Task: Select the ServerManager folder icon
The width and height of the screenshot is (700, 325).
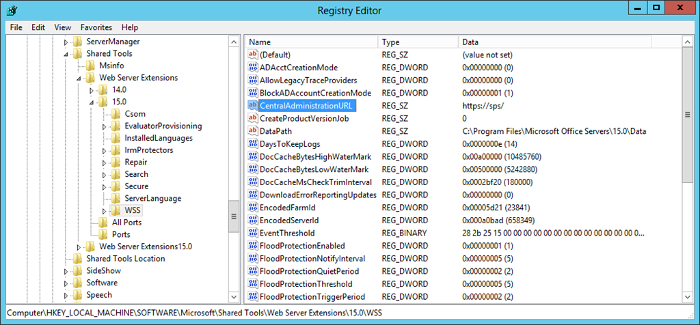Action: [x=78, y=42]
